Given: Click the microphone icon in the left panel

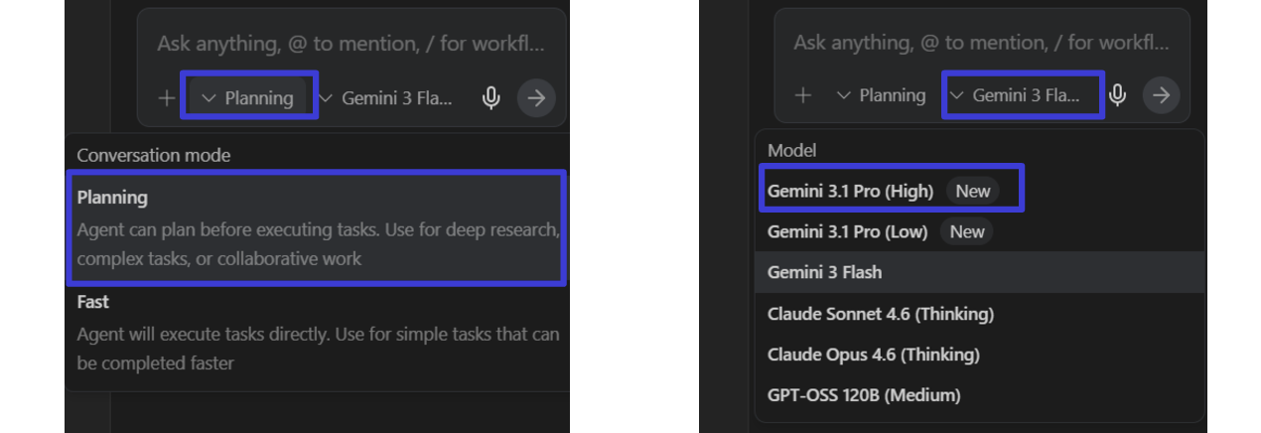Looking at the screenshot, I should [x=490, y=97].
